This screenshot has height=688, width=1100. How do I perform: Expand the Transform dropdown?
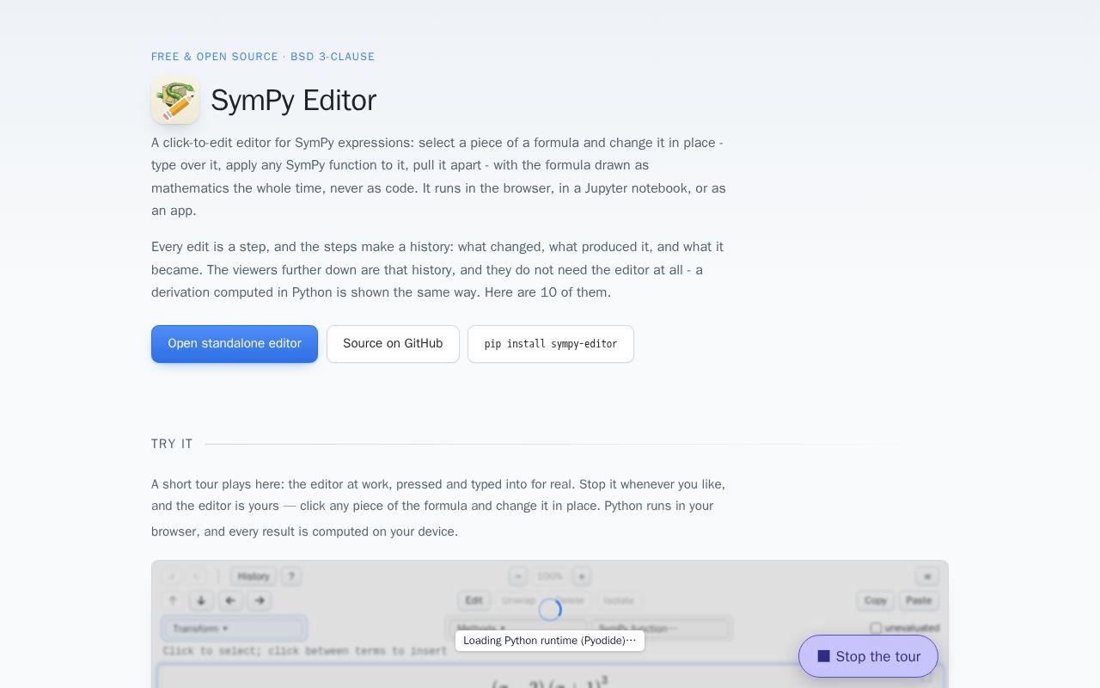pos(234,629)
